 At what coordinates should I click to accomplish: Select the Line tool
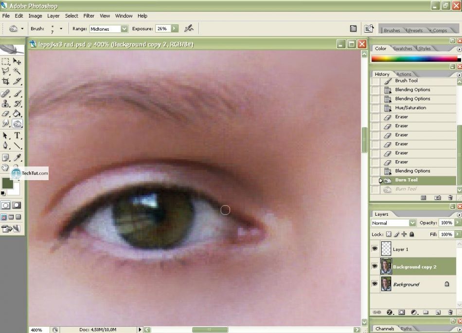(17, 146)
